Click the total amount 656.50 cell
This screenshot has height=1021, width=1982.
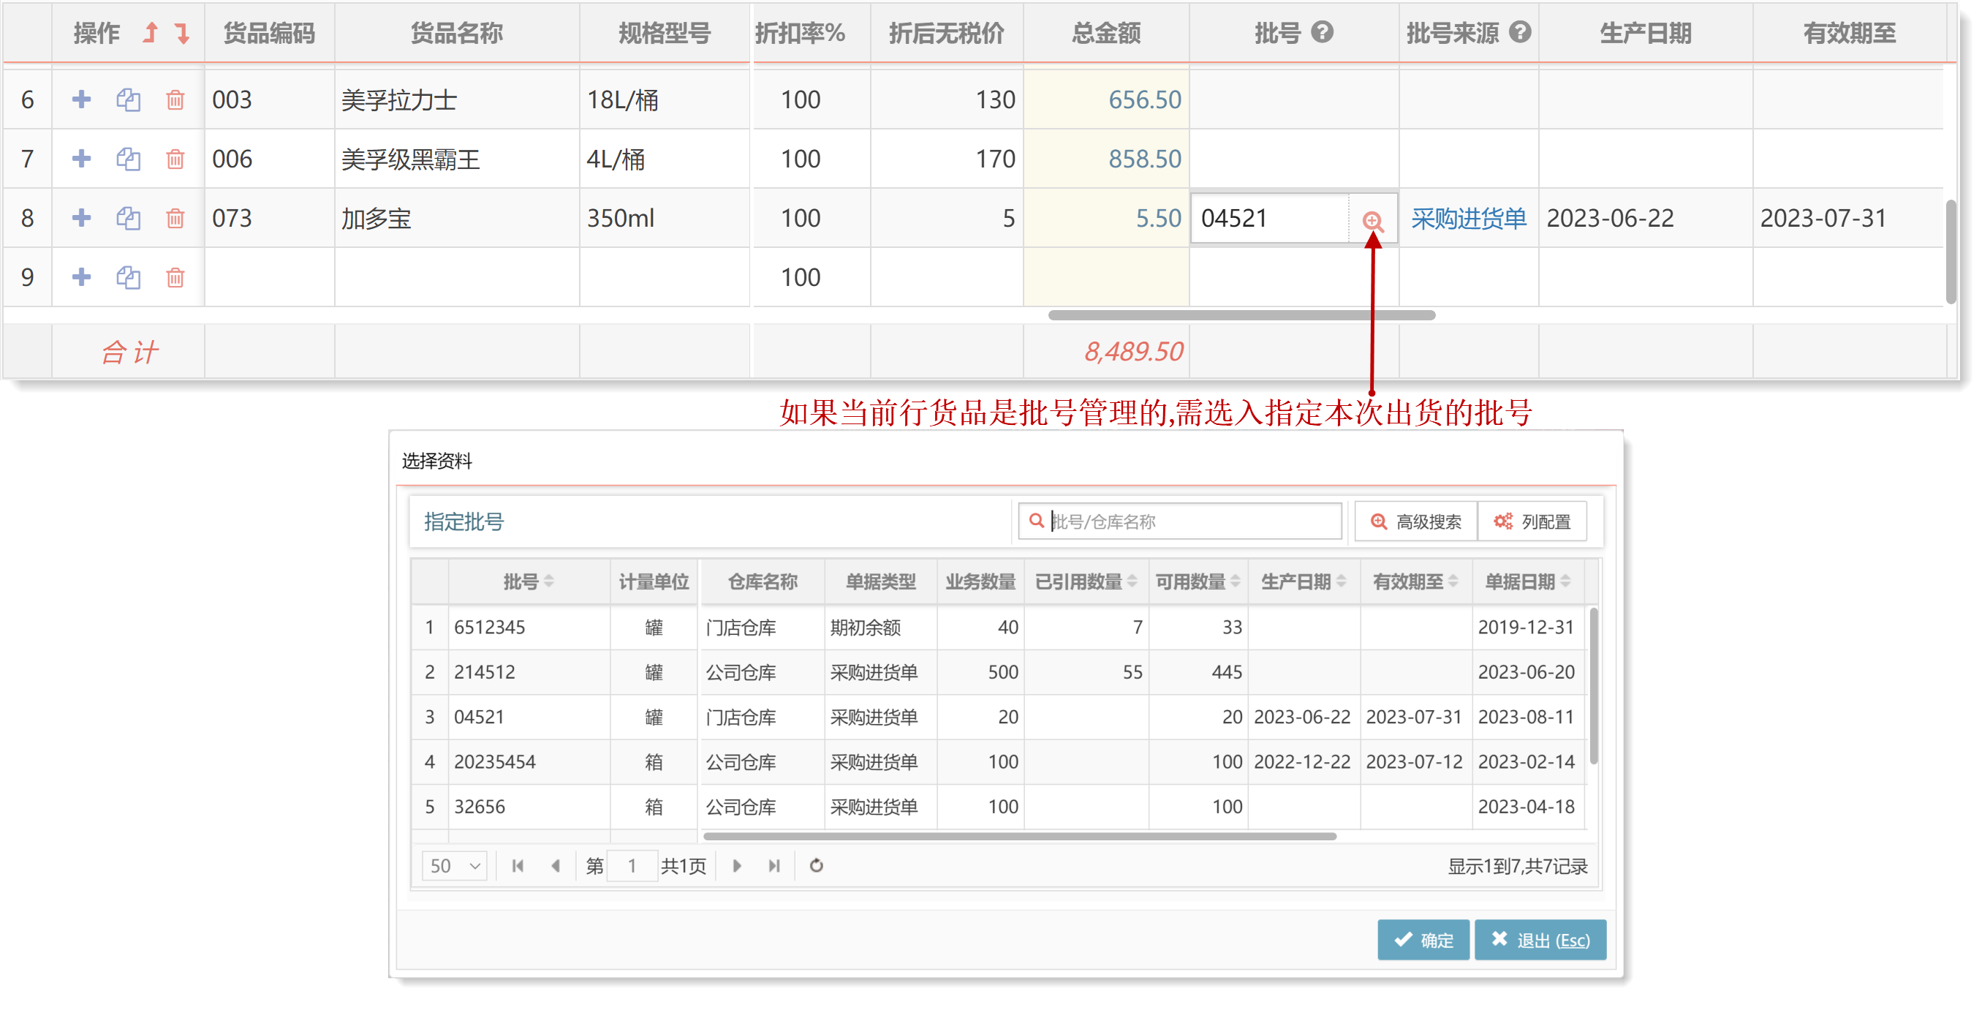[1106, 99]
